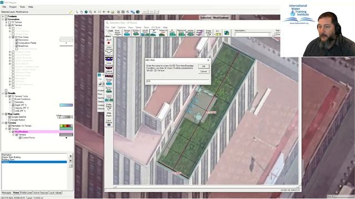
Task: Toggle the Features layer checkbox
Action: click(x=6, y=17)
